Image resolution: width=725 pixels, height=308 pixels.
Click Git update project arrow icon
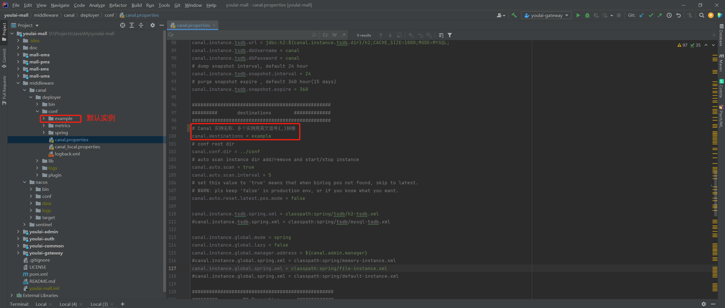[x=642, y=15]
